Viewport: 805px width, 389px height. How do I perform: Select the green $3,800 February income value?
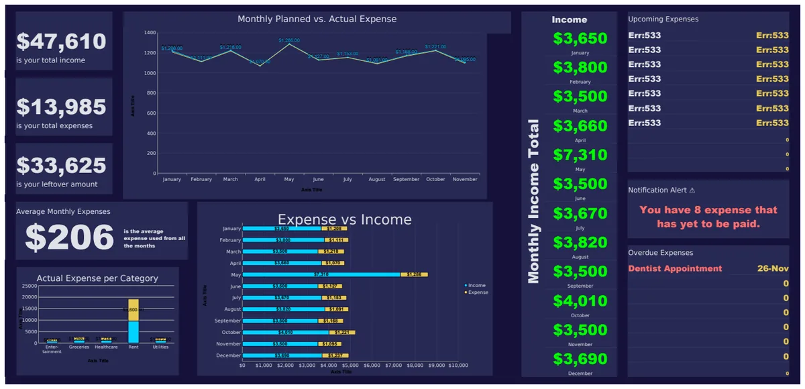pyautogui.click(x=580, y=67)
